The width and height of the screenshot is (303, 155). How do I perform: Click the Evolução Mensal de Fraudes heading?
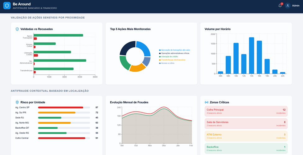pos(129,102)
